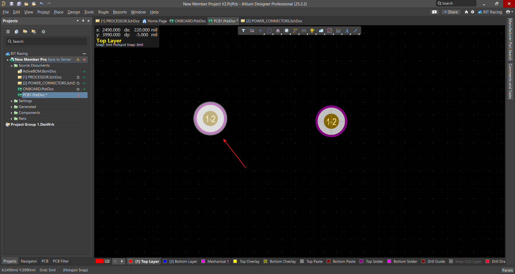
Task: Undo the last action
Action: pos(41,4)
